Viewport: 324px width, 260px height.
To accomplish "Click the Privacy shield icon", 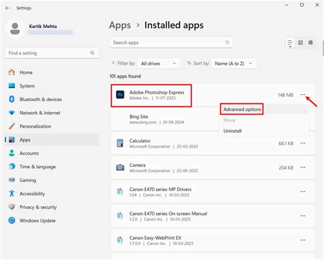I will (12, 207).
